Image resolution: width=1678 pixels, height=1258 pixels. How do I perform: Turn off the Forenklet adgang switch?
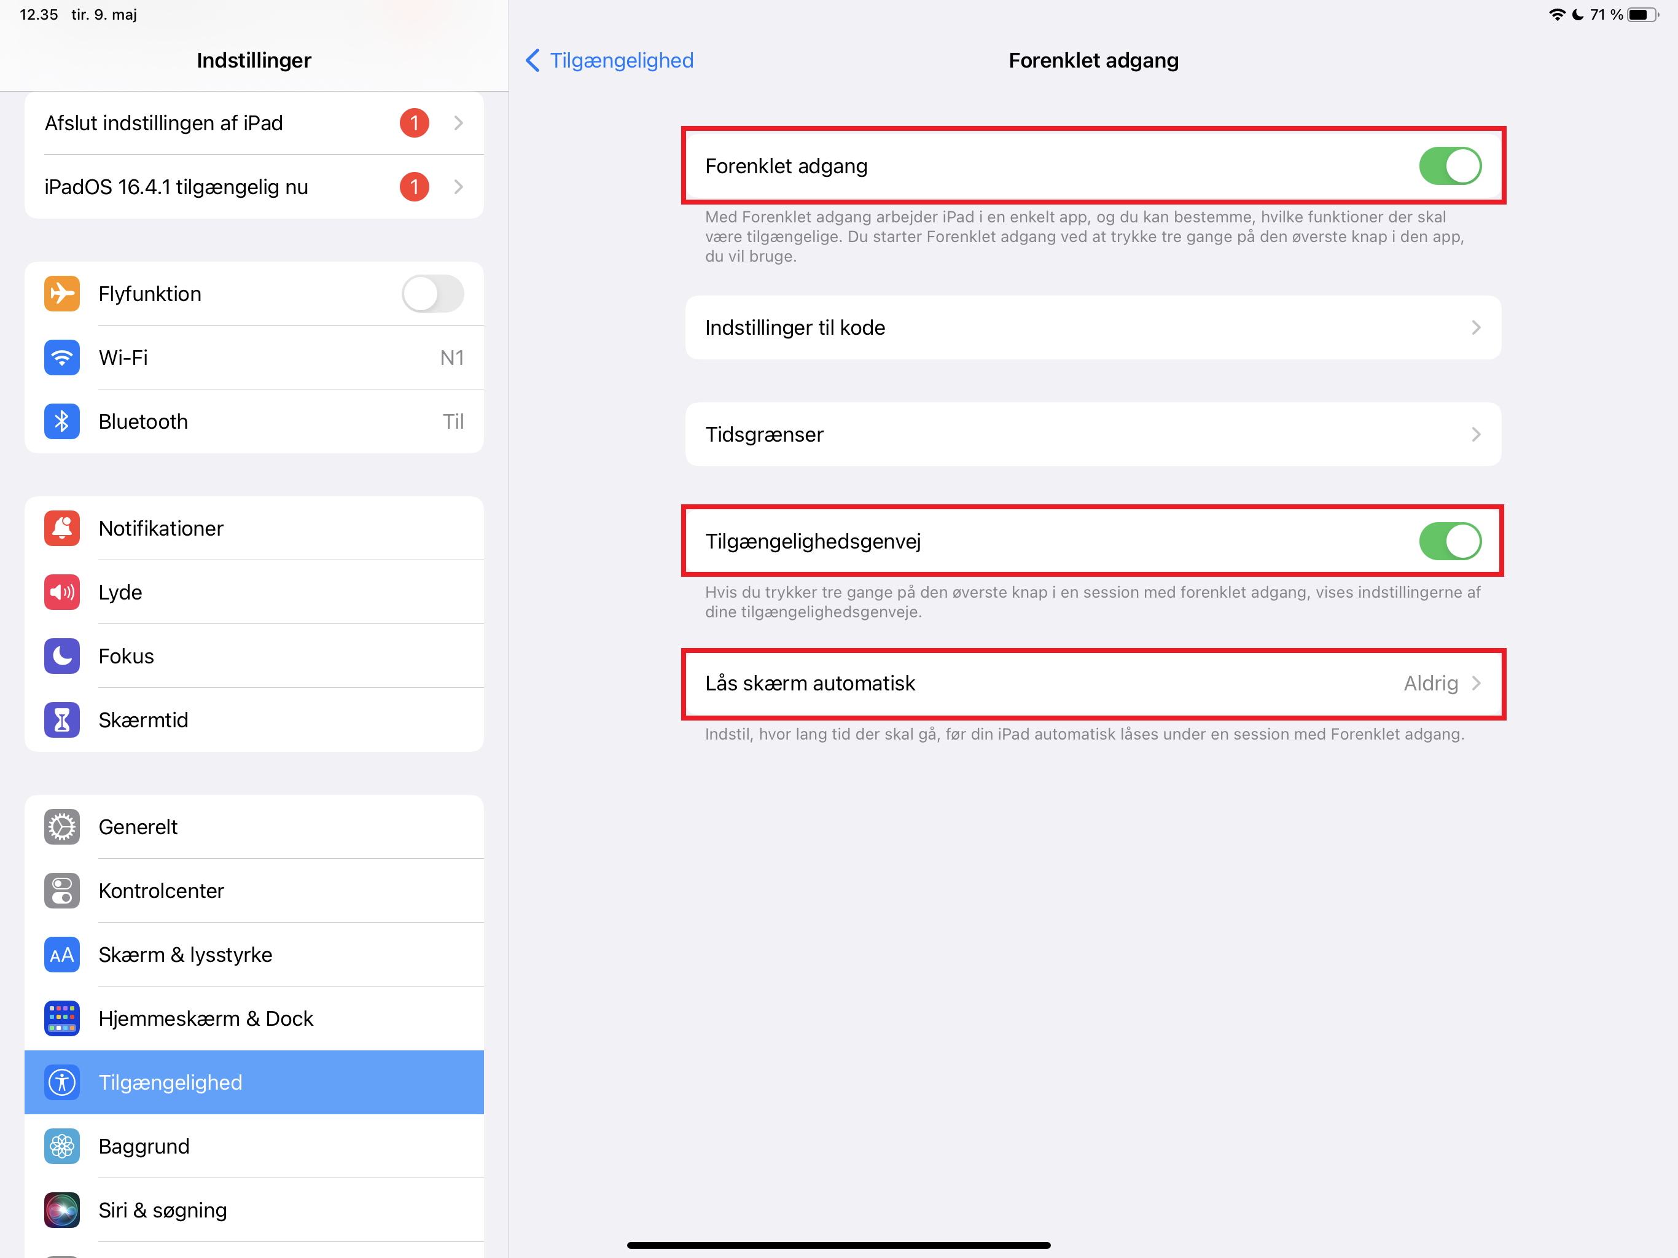click(x=1450, y=166)
